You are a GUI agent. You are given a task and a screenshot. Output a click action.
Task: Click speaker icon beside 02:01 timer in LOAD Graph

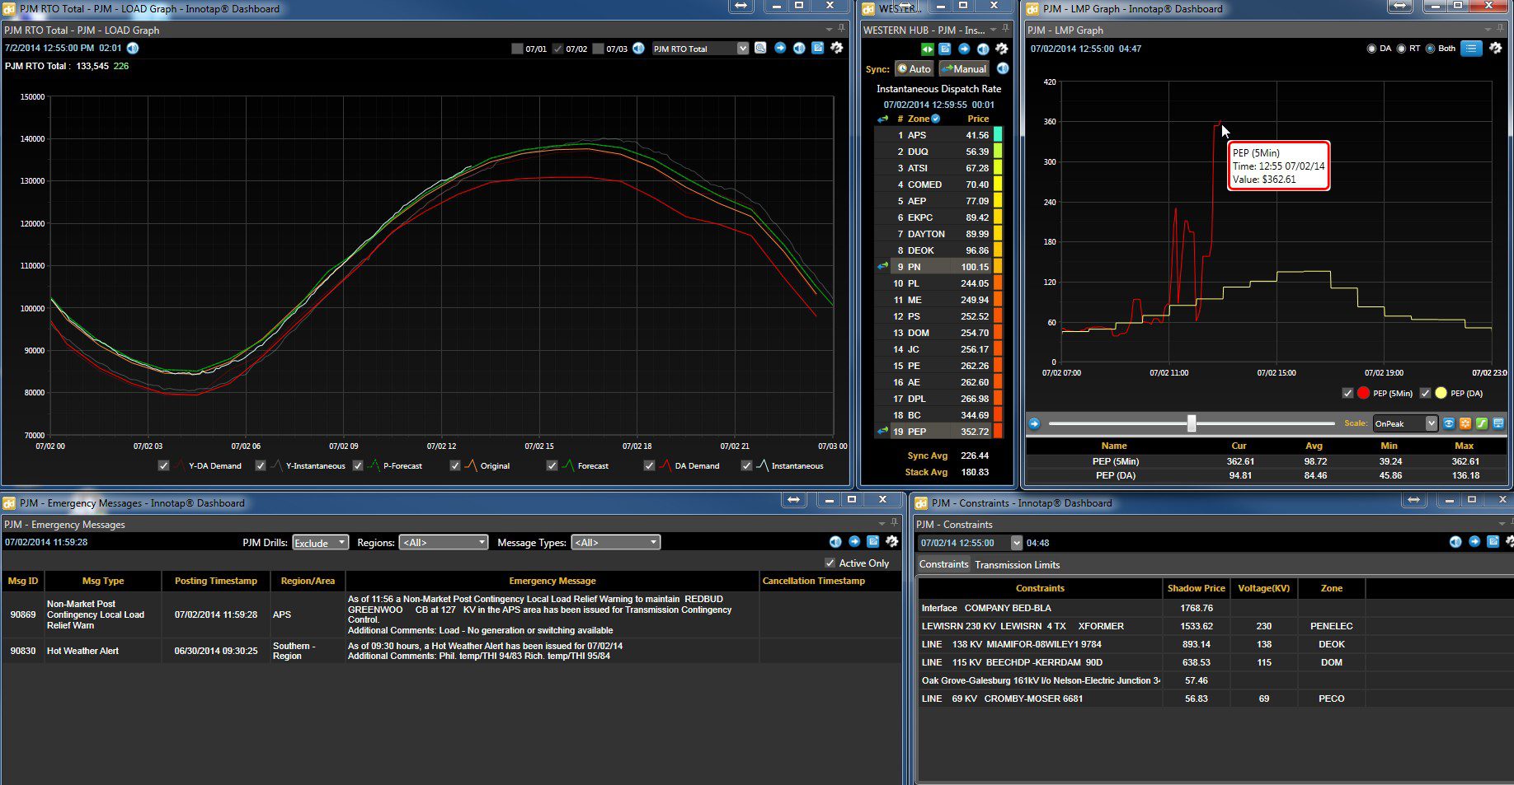point(133,48)
